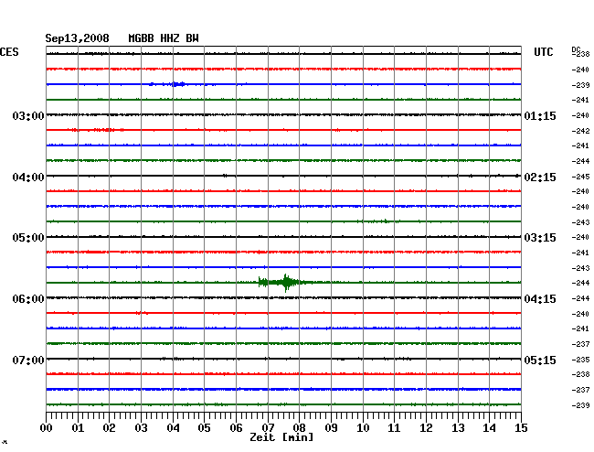Image resolution: width=594 pixels, height=452 pixels.
Task: Click the 03:00 local time label
Action: 28,115
